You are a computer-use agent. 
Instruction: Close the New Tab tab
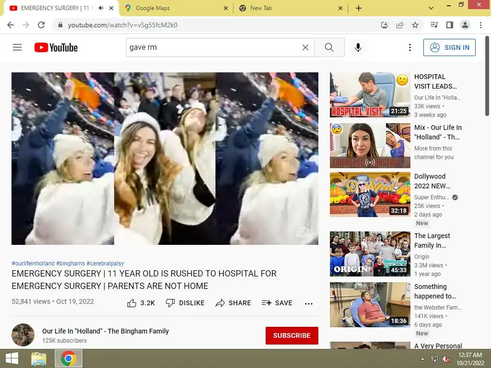coord(340,8)
